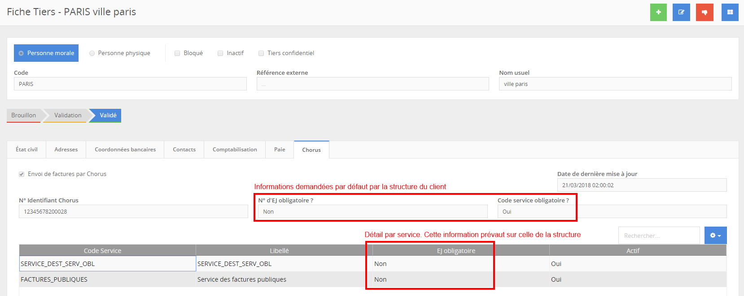
Task: Click the blue edit pencil icon
Action: click(x=681, y=12)
